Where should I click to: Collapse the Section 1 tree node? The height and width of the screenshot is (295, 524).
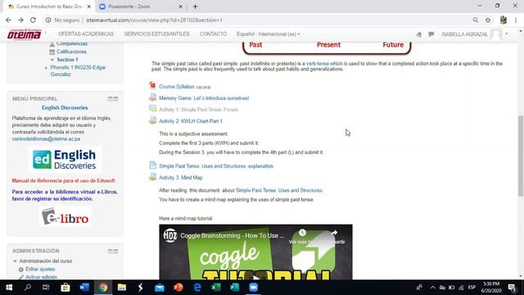tap(52, 60)
